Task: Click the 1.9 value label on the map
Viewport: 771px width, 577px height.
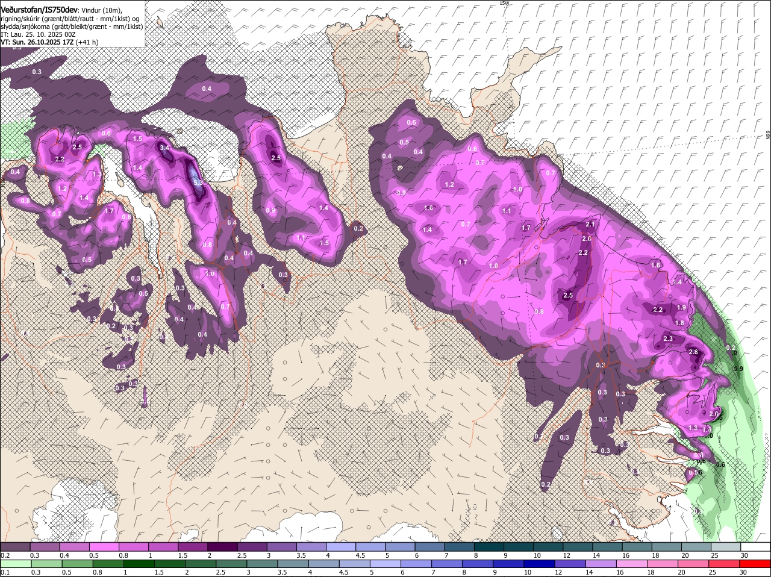Action: 681,308
